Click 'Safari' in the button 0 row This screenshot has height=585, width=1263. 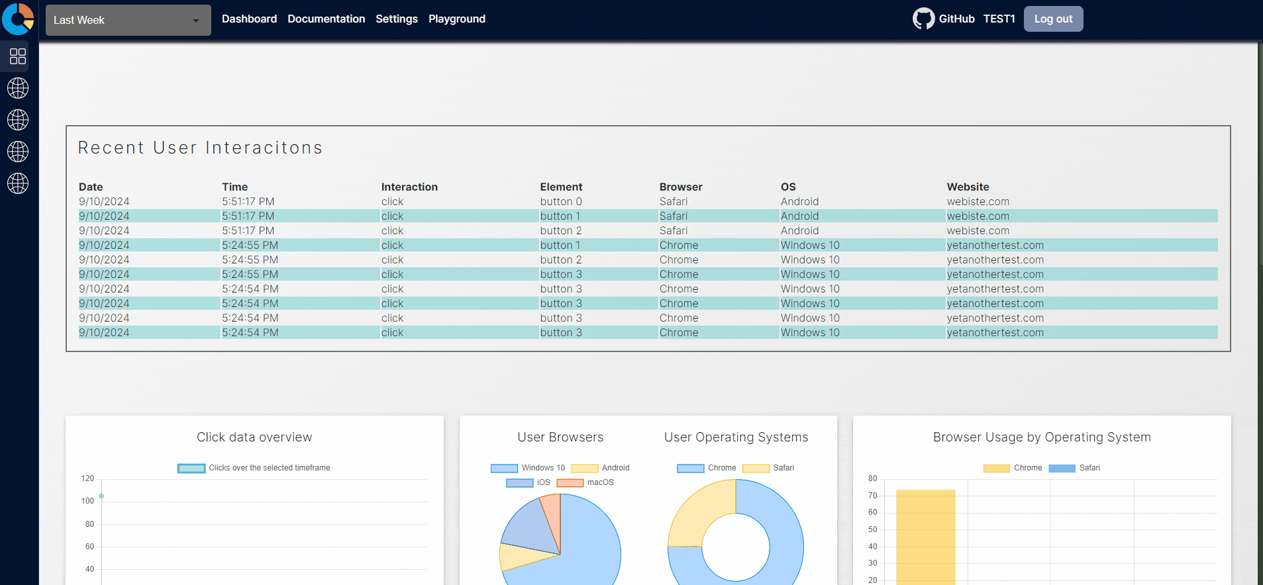point(674,202)
